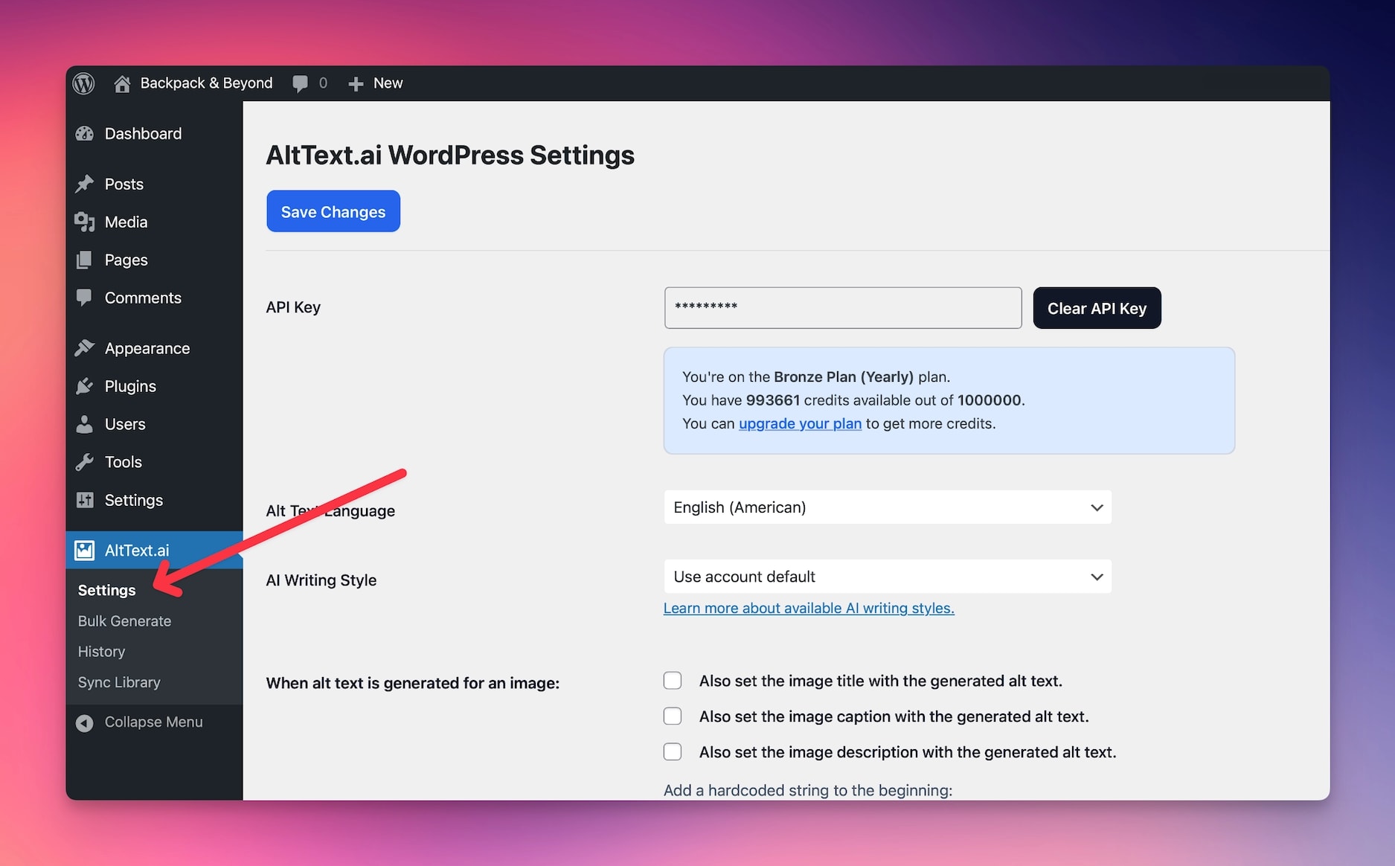This screenshot has width=1395, height=866.
Task: Open the Sync Library submenu item
Action: click(119, 682)
